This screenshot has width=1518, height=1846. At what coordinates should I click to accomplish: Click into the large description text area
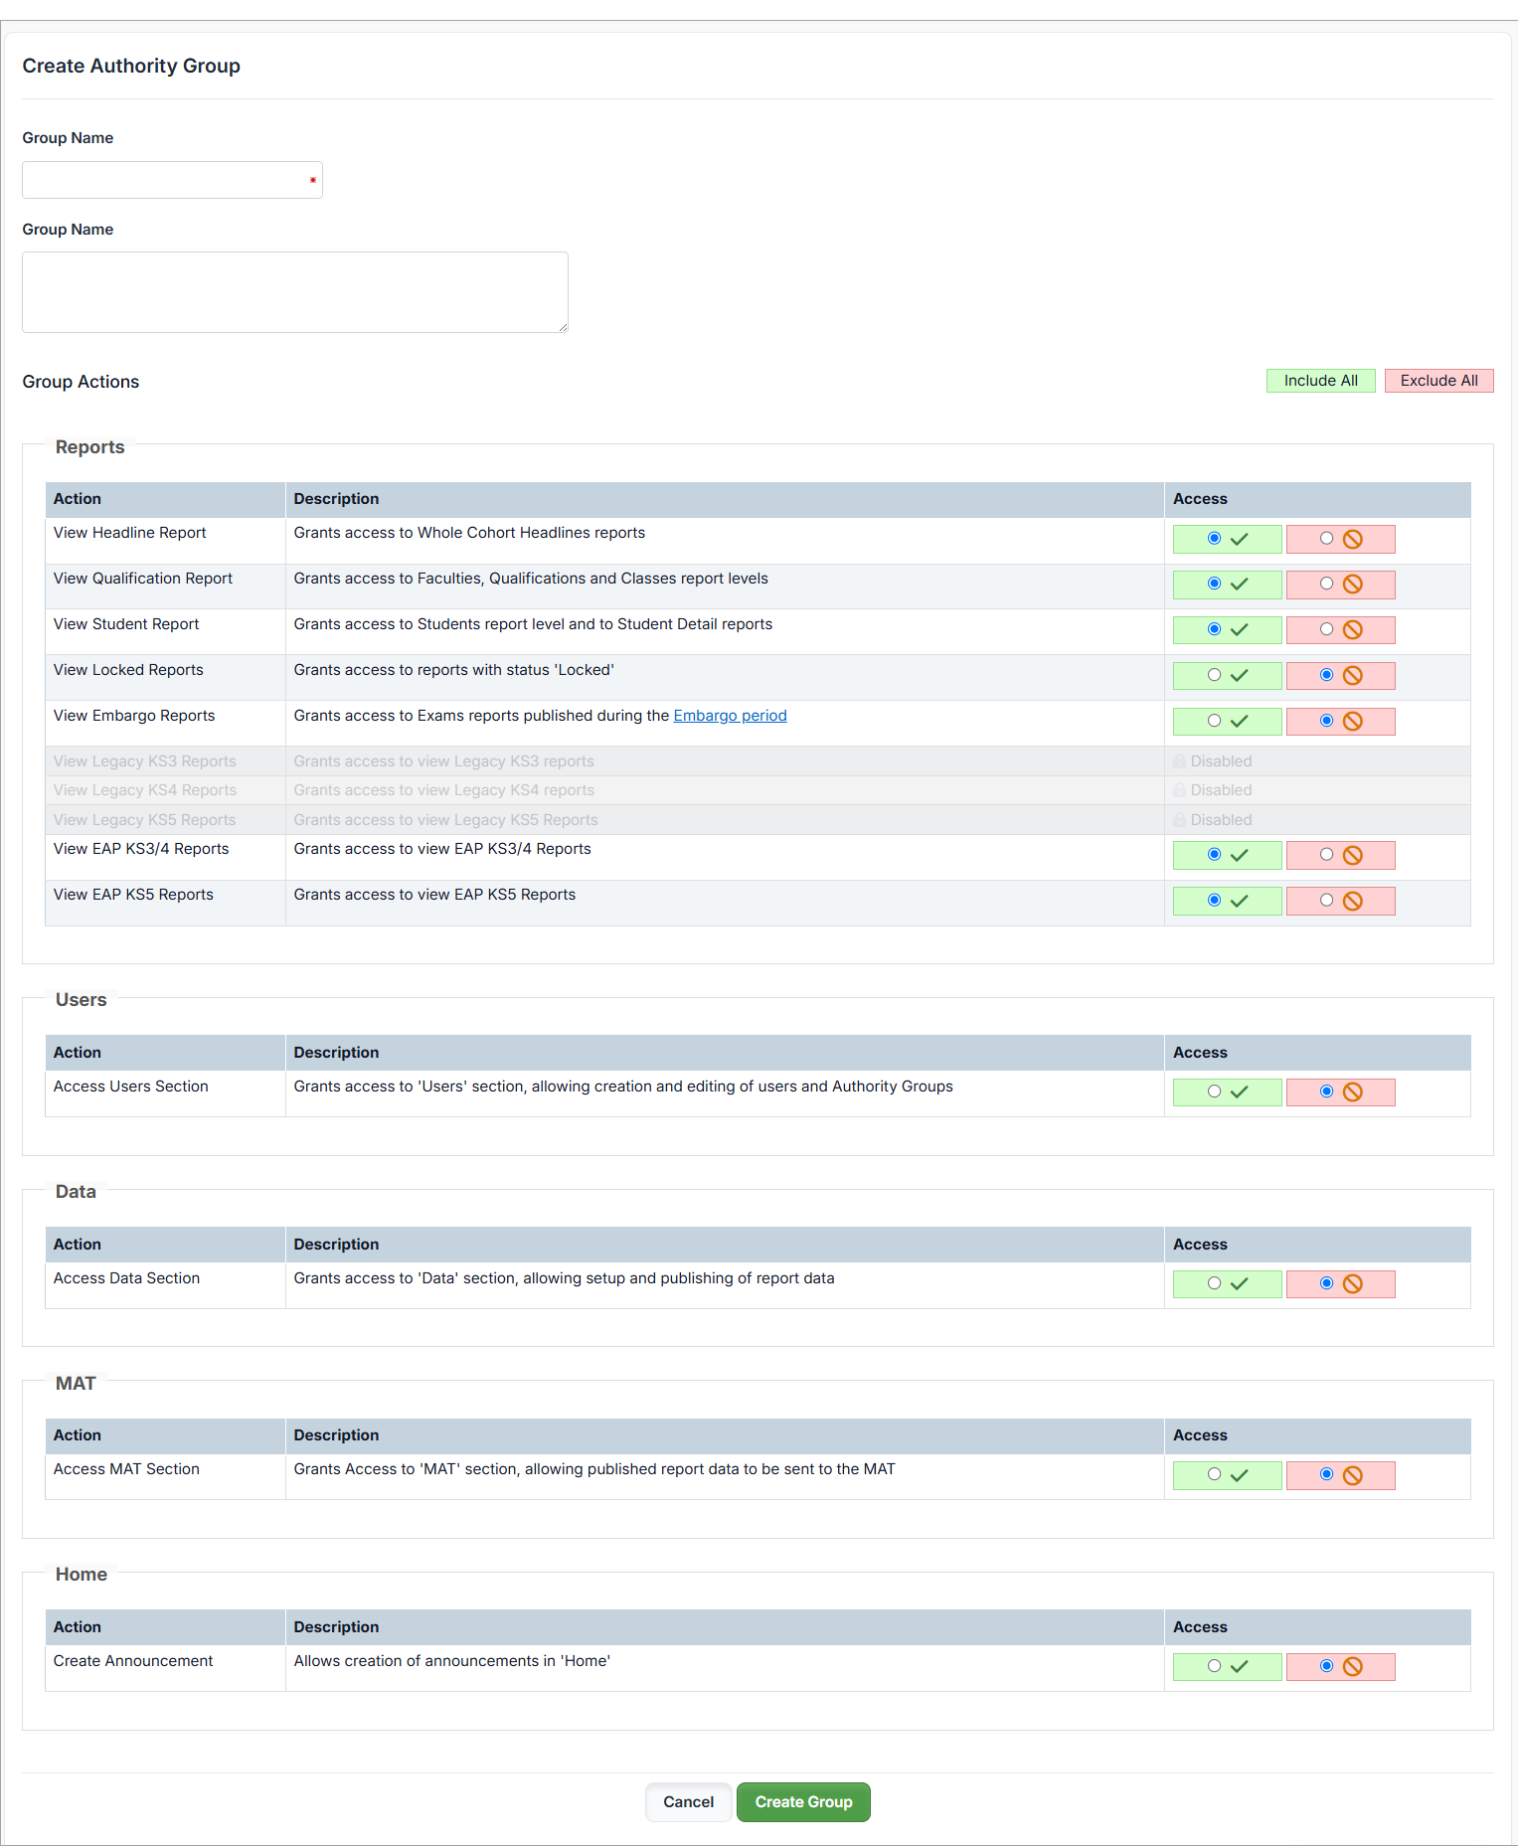point(294,292)
